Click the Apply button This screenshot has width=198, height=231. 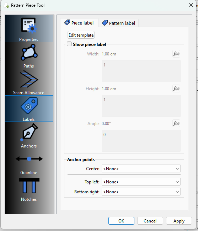tap(179, 221)
